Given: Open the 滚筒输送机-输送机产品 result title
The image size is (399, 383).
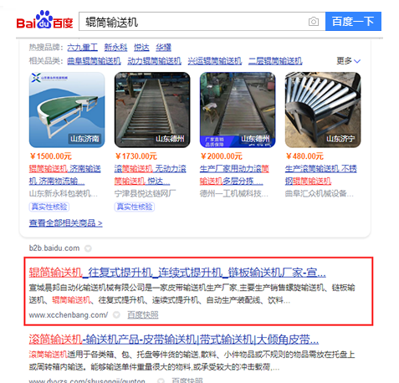Looking at the screenshot, I should coord(174,340).
